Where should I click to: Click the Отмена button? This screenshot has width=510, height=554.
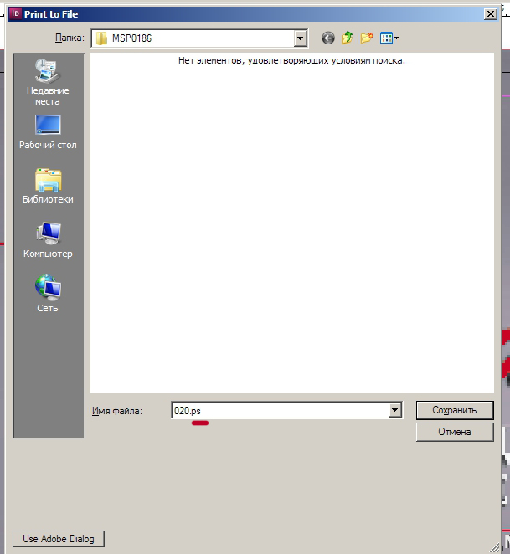[x=455, y=432]
